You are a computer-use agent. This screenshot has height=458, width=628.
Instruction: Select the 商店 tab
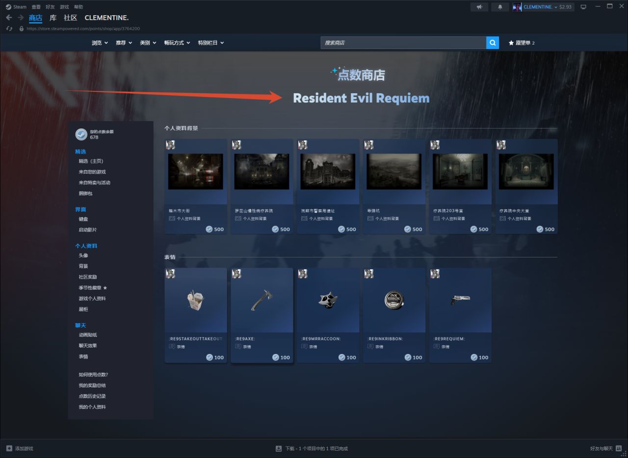point(35,18)
